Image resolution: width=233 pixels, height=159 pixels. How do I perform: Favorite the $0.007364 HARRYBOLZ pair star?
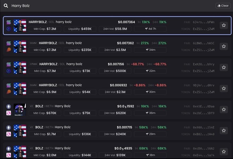click(224, 25)
